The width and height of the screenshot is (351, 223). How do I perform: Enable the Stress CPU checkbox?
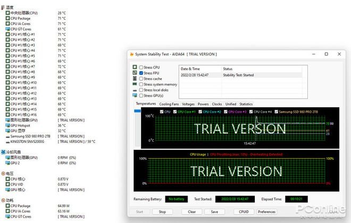tap(141, 67)
